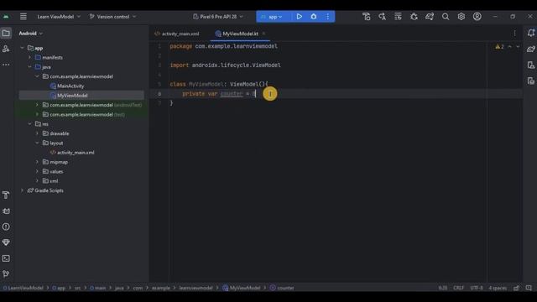Close the MyViewModel.kt tab
The height and width of the screenshot is (302, 537).
click(263, 34)
